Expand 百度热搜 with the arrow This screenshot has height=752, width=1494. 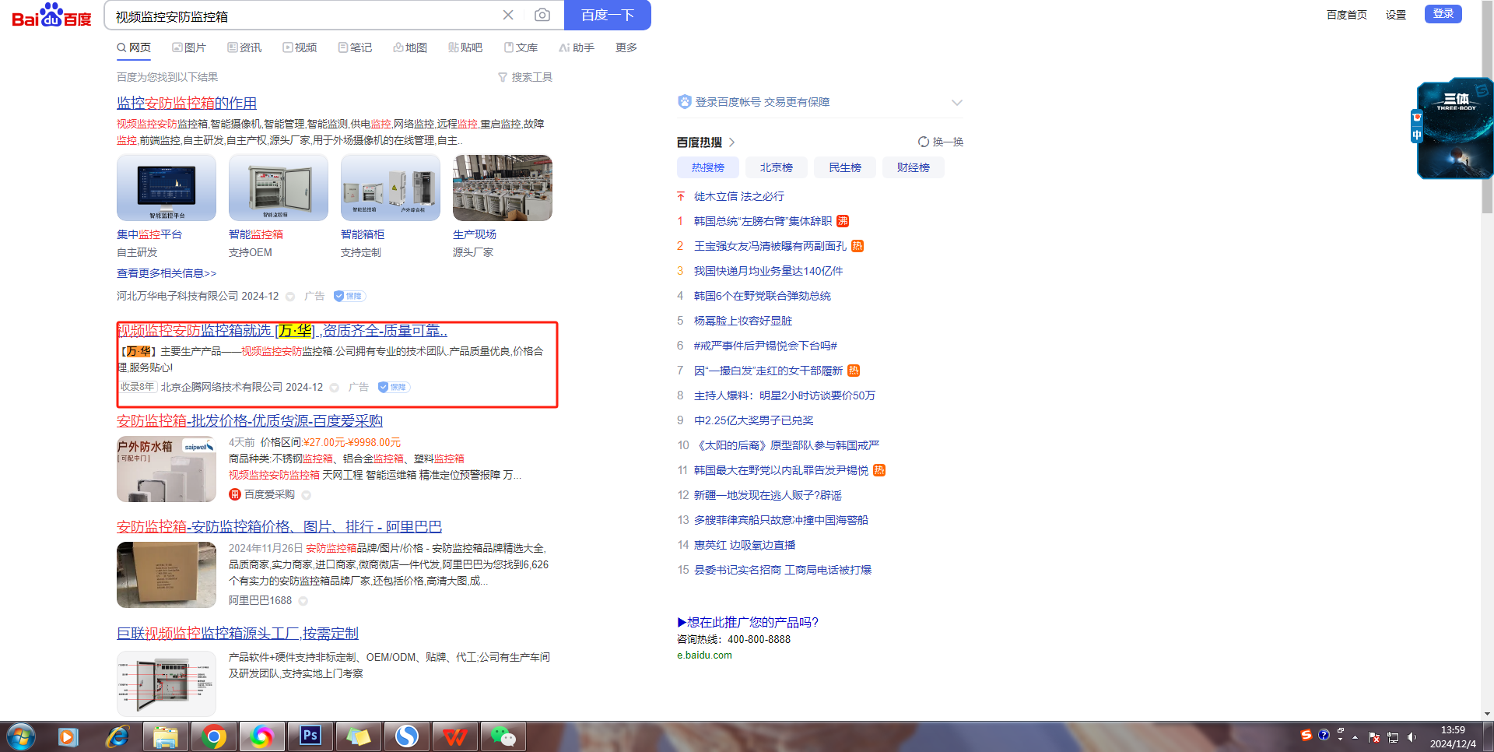pos(732,142)
